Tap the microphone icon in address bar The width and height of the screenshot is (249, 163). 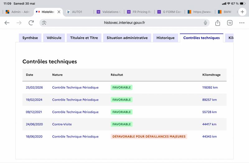205,23
